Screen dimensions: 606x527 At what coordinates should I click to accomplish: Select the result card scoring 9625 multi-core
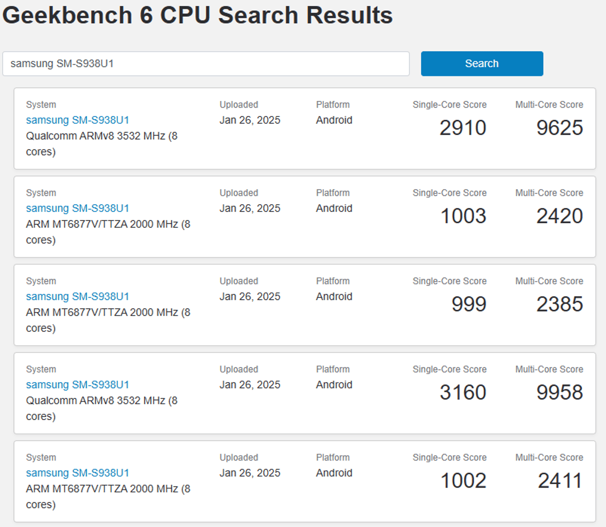303,128
